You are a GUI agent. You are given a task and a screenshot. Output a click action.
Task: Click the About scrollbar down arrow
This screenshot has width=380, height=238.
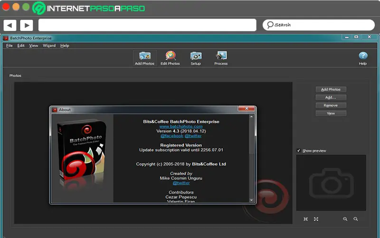252,200
